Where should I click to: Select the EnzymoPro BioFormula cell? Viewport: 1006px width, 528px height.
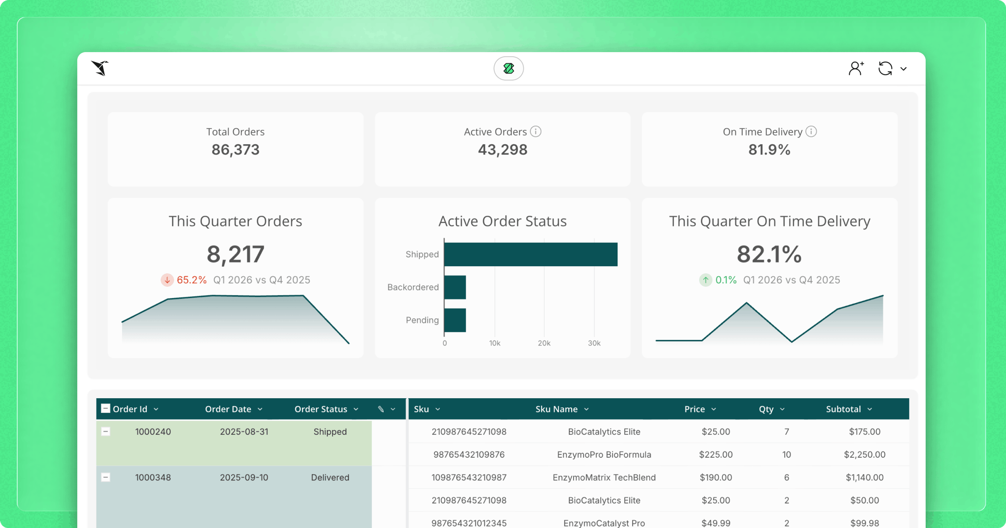click(604, 455)
